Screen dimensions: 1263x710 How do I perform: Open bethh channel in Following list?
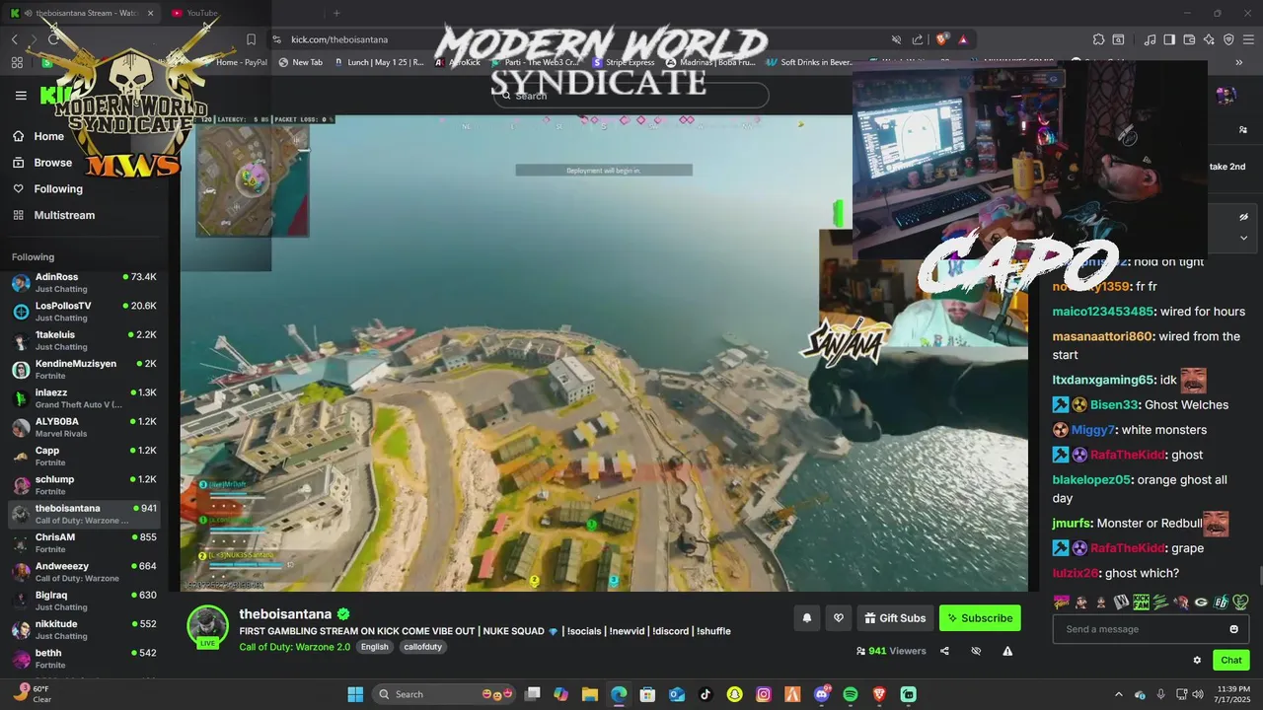85,659
